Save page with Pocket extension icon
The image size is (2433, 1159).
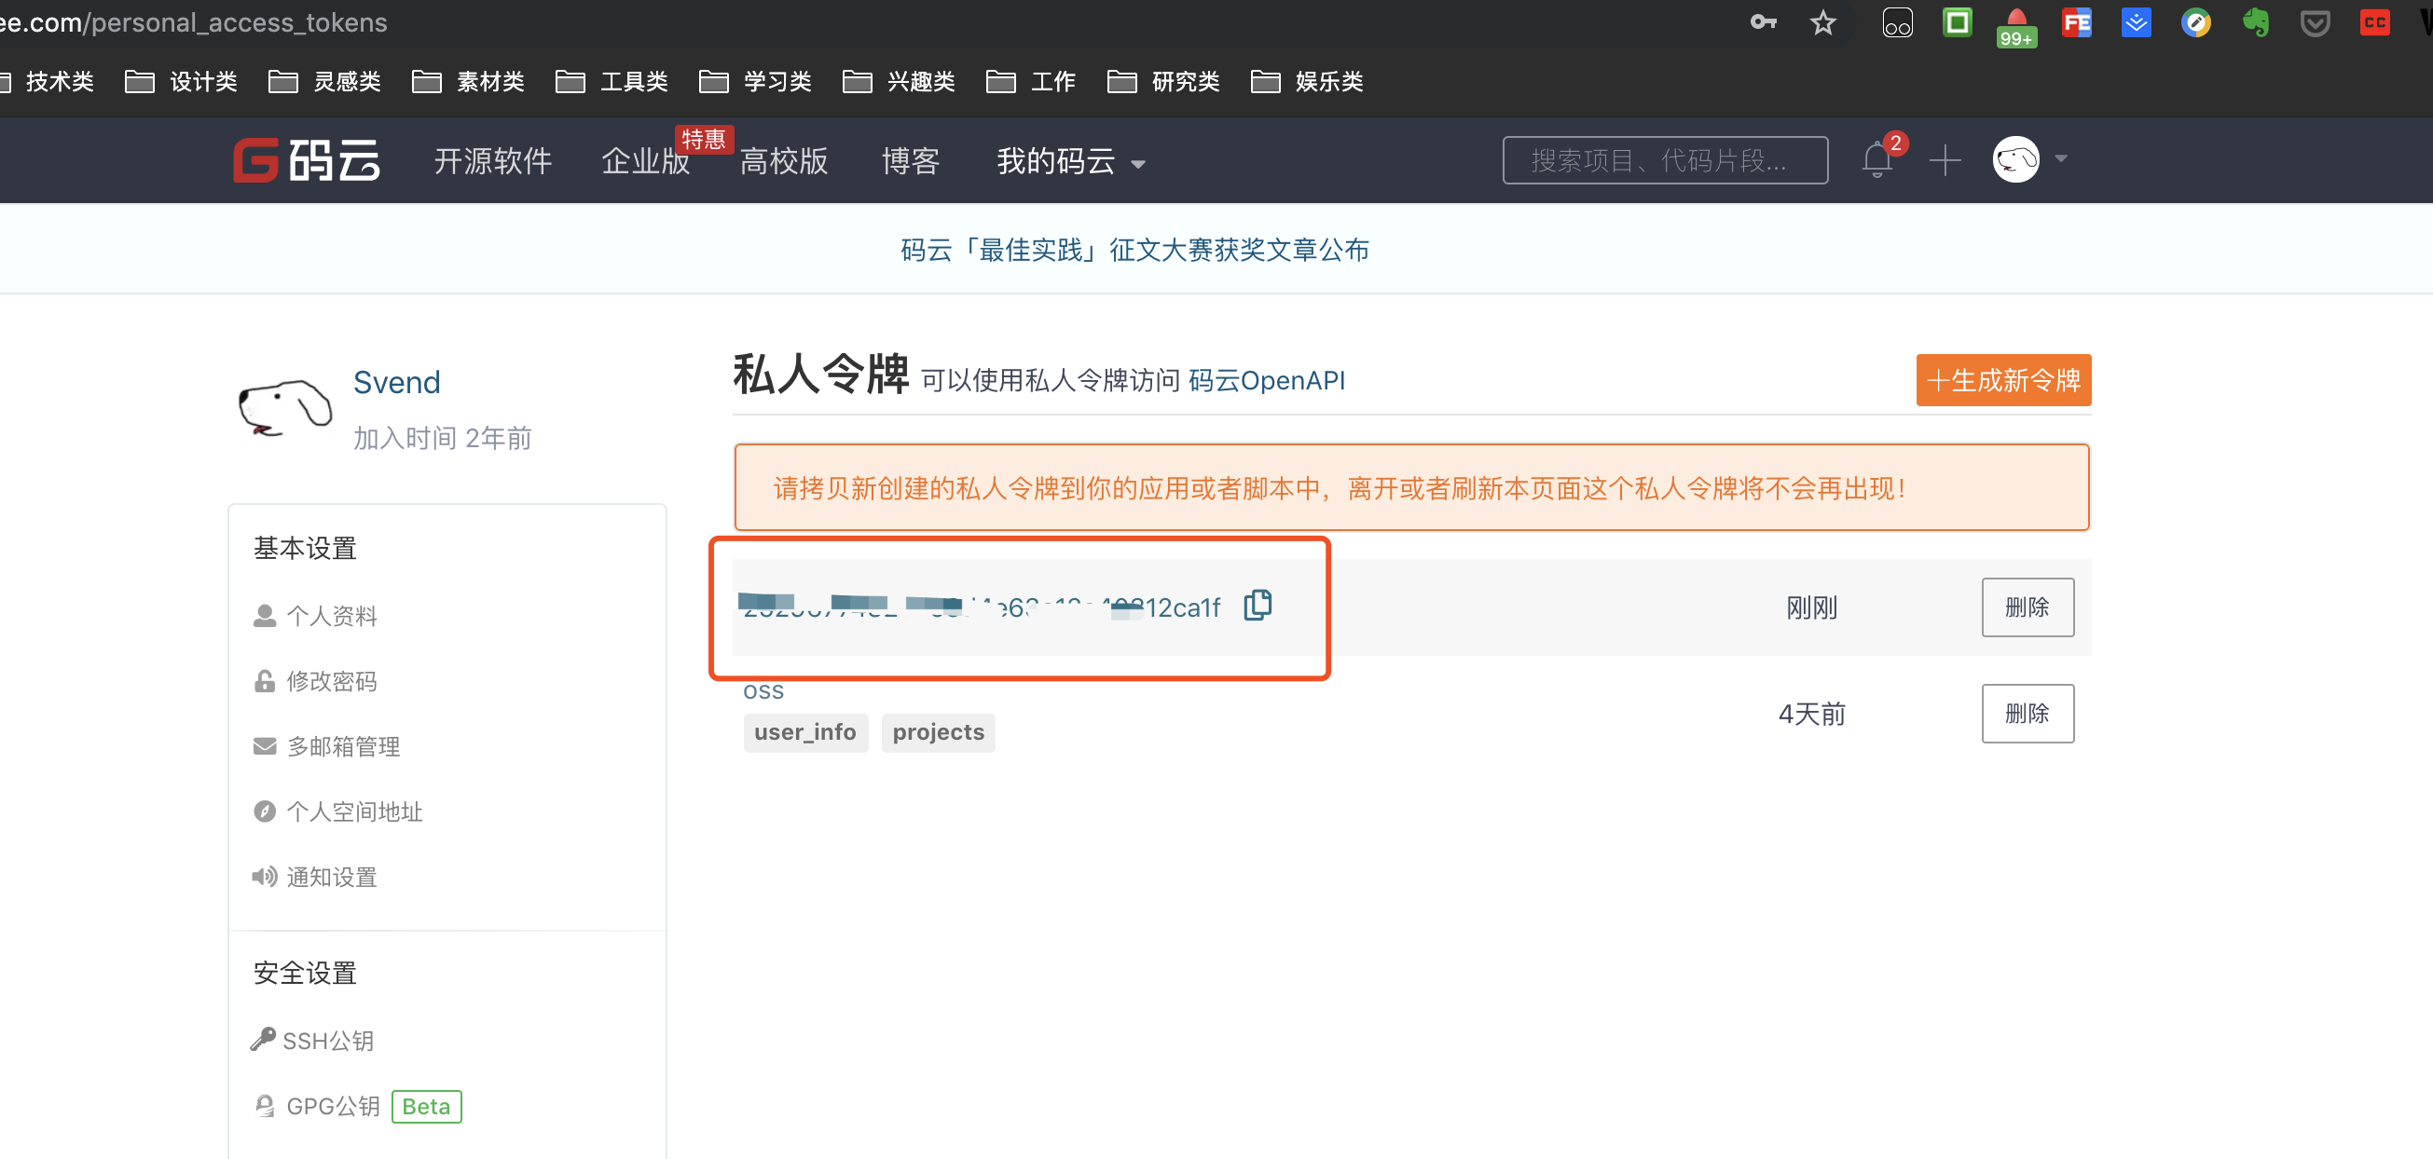coord(2315,22)
